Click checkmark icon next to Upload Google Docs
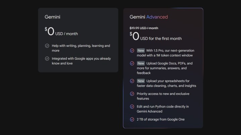The height and width of the screenshot is (135, 241). pyautogui.click(x=132, y=63)
